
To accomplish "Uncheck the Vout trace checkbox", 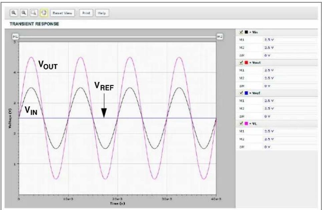I will [x=241, y=62].
